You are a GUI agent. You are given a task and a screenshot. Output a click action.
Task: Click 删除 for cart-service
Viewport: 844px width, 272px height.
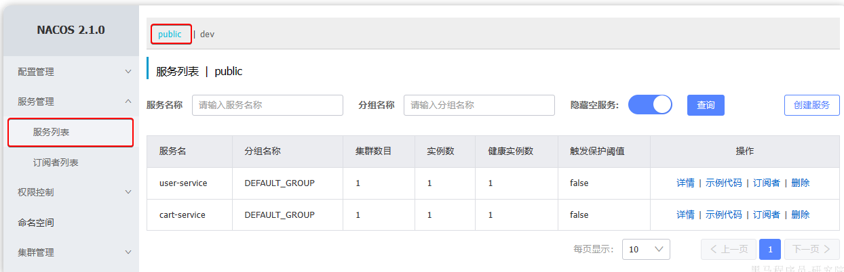800,214
